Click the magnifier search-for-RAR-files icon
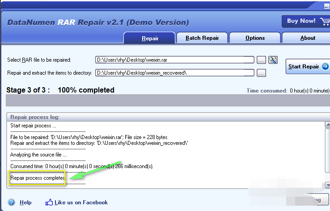Viewport: 330px width, 211px height. (273, 60)
